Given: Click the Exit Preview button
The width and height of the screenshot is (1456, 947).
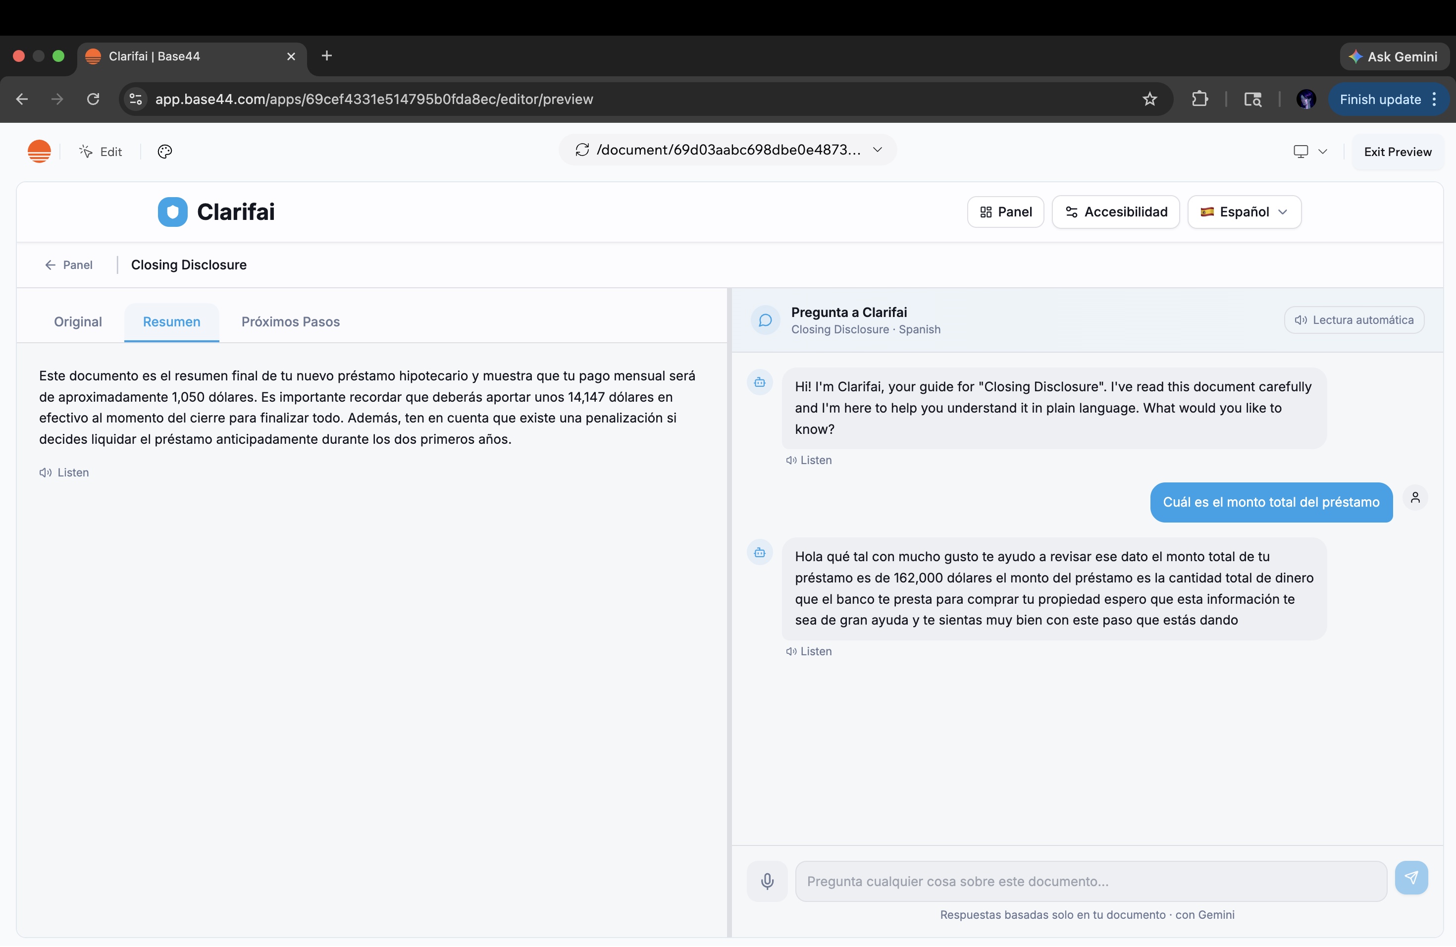Looking at the screenshot, I should click(x=1397, y=152).
